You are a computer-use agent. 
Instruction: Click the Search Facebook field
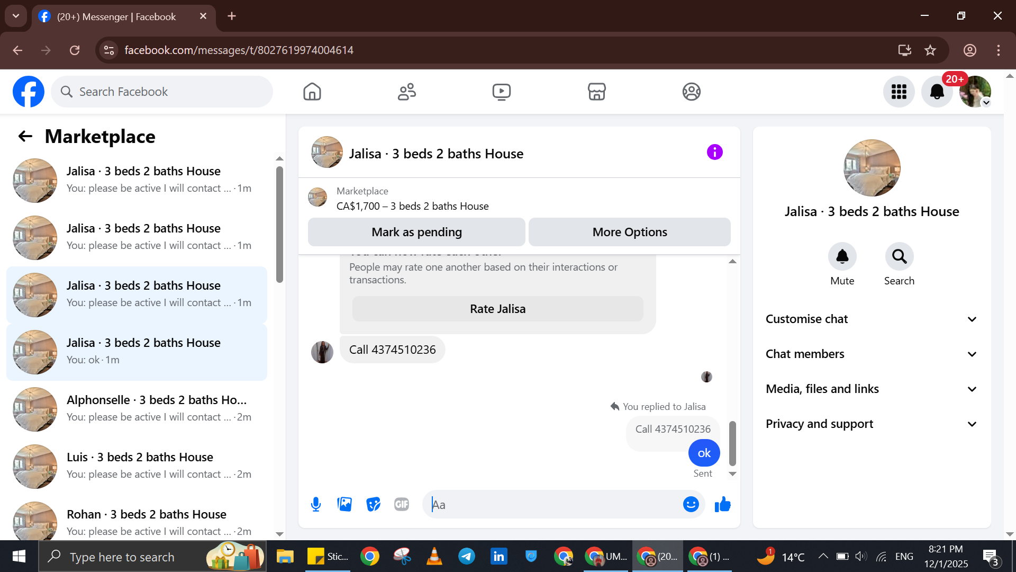[162, 92]
